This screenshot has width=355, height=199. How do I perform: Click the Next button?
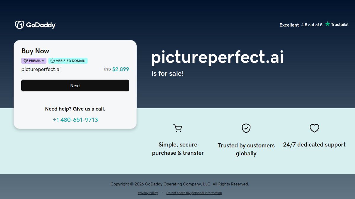75,85
